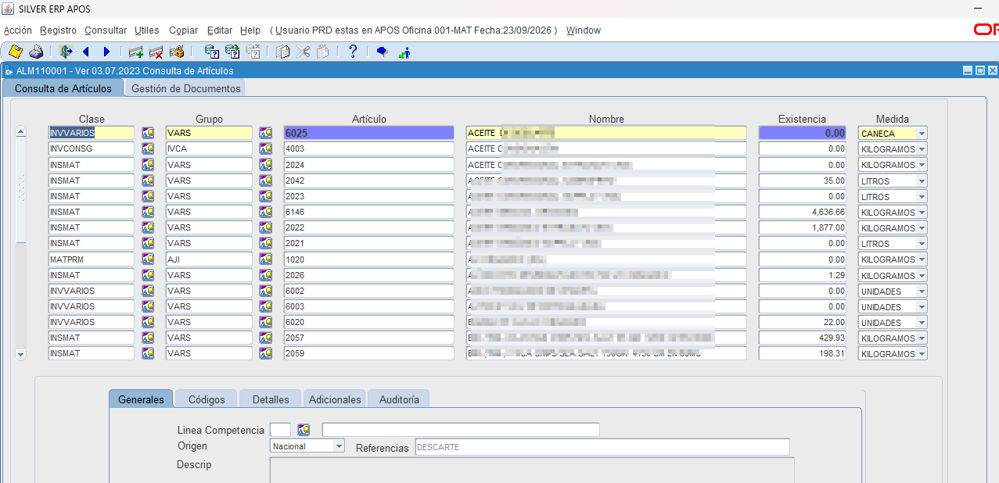Open the Consultar menu
The width and height of the screenshot is (999, 483).
[x=106, y=30]
